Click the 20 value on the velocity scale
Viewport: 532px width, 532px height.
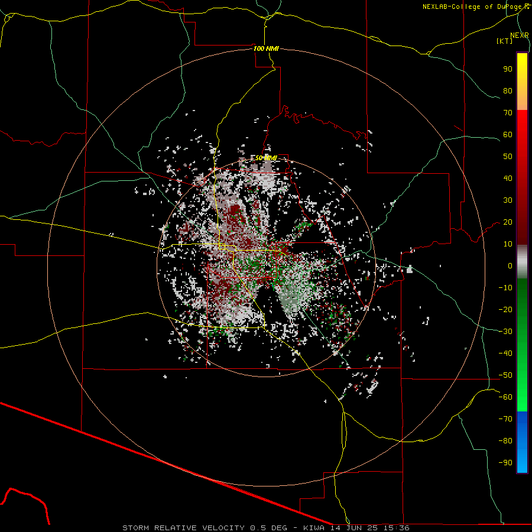point(508,222)
